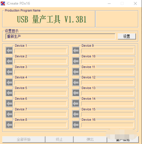Click the Device 14 status field
This screenshot has height=144, width=142.
(108, 104)
